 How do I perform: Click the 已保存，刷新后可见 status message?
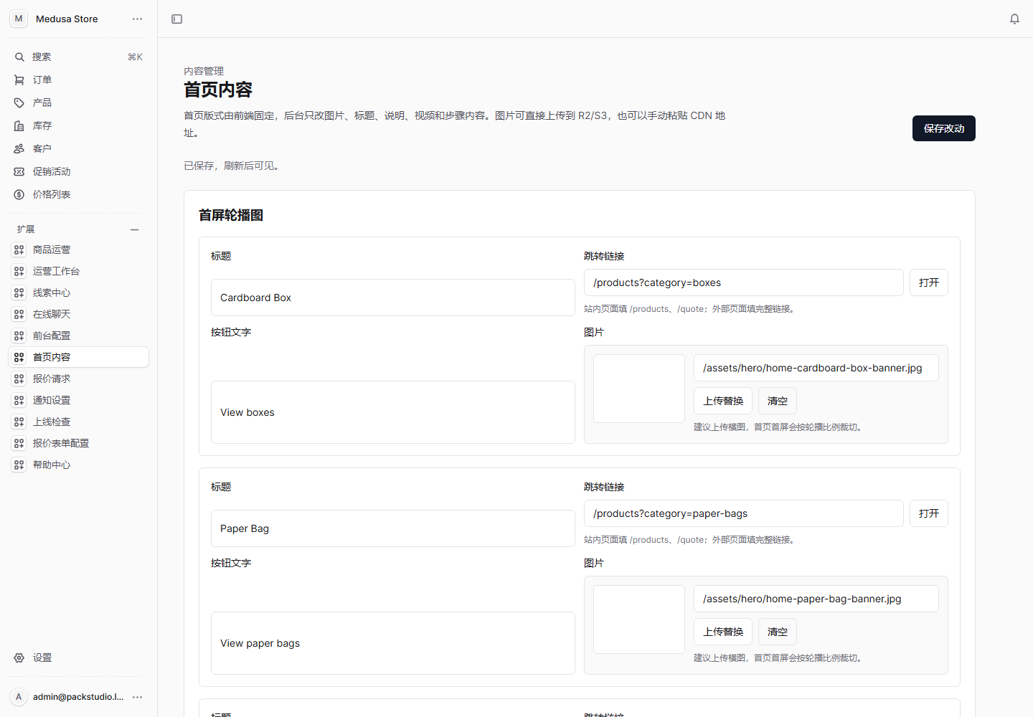234,166
